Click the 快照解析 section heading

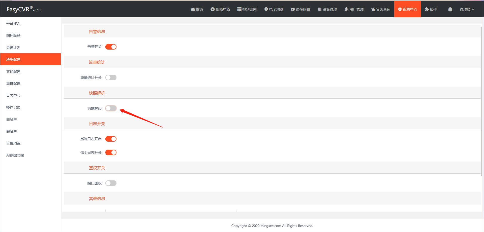(97, 93)
